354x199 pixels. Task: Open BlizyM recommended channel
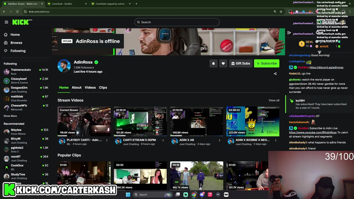click(x=26, y=140)
